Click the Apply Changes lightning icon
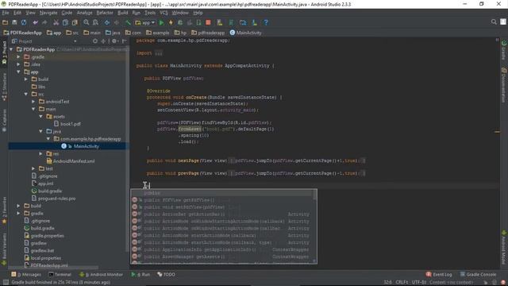The height and width of the screenshot is (286, 508). click(x=171, y=22)
